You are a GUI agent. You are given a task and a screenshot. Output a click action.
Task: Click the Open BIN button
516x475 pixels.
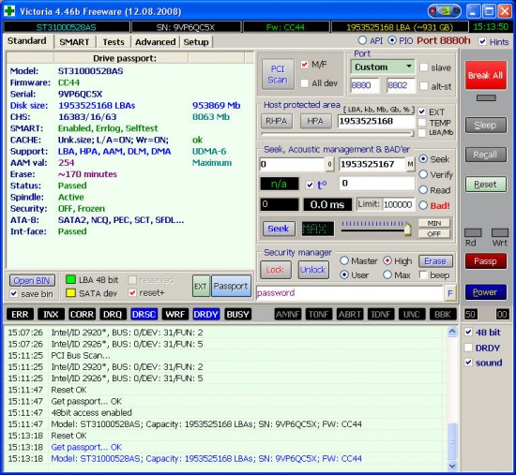point(32,280)
